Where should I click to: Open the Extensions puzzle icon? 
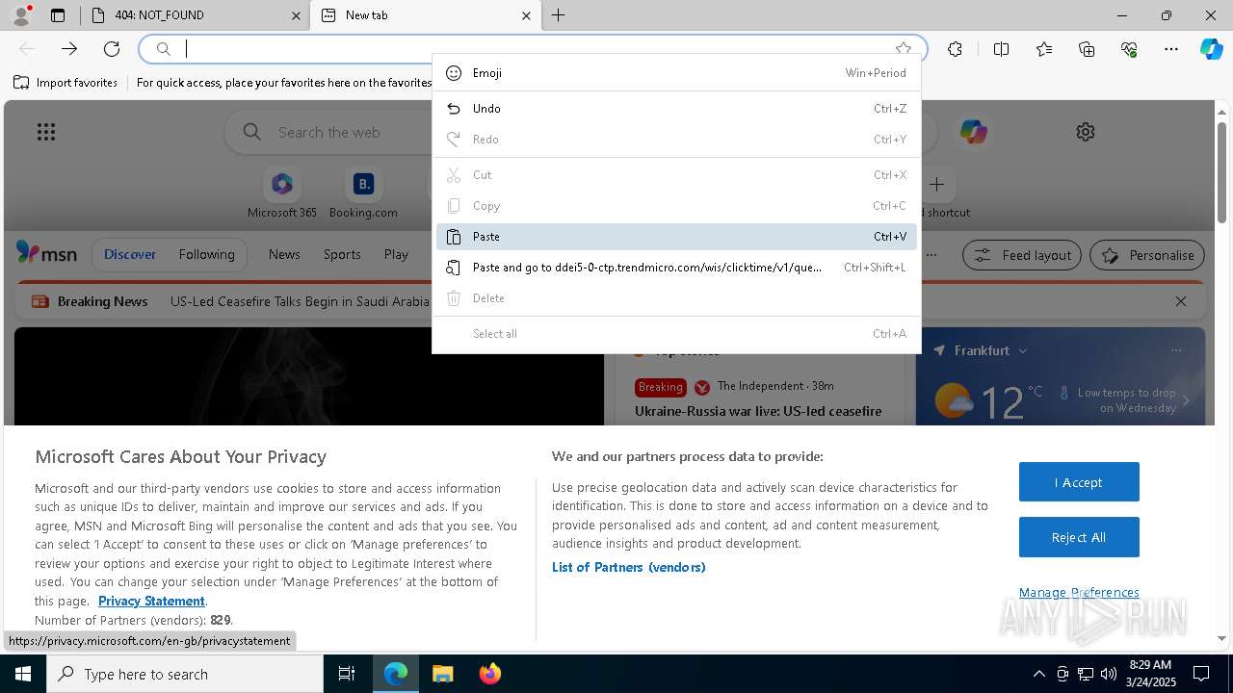(x=955, y=49)
